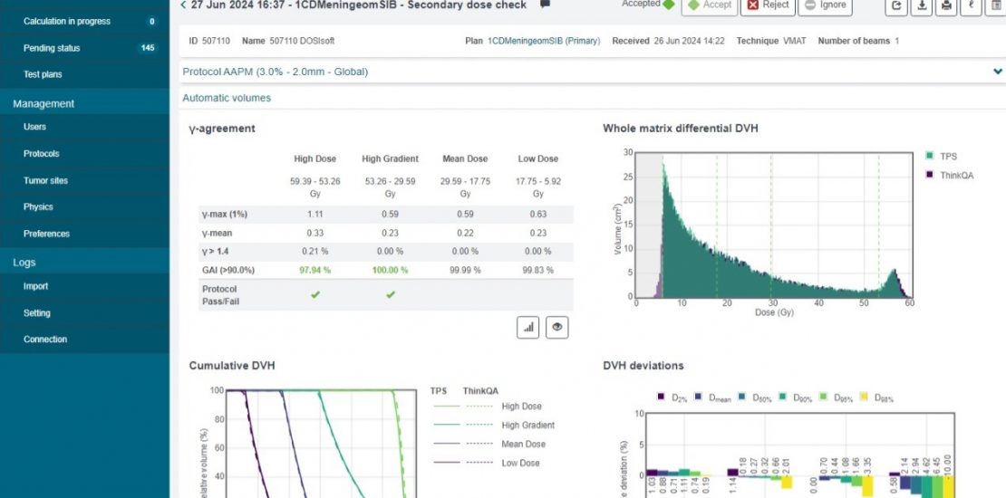Click the Whole matrix differential DVH histogram

click(773, 225)
